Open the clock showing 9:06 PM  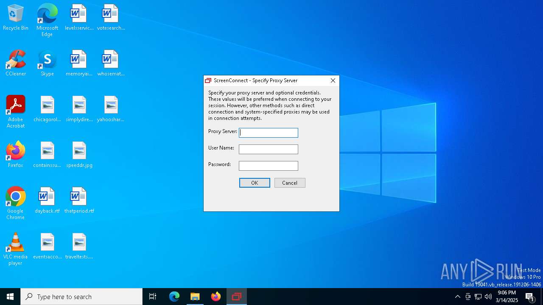[x=507, y=297]
